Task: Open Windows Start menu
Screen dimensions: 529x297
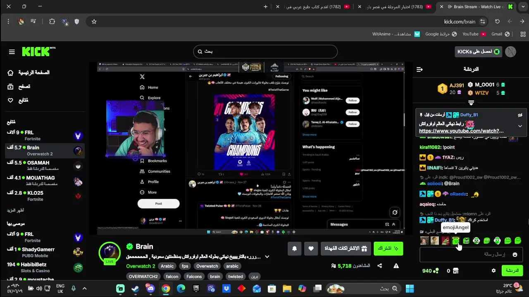Action: 410,288
